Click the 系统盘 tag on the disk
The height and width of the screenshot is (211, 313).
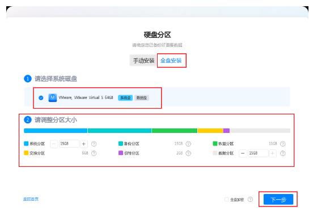[125, 98]
